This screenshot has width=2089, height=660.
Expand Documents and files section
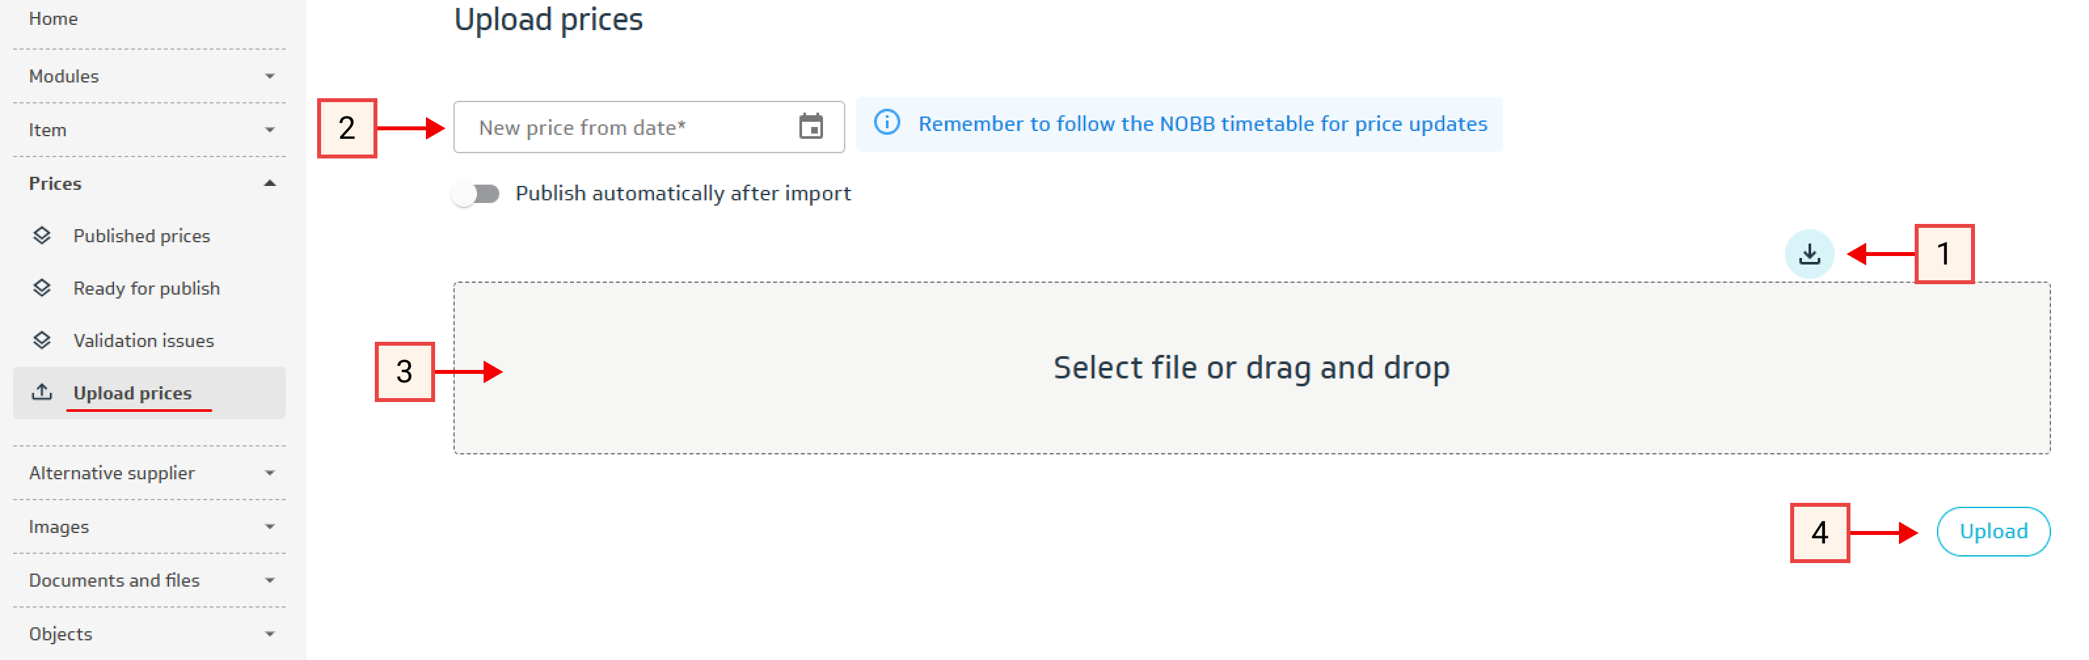point(149,581)
